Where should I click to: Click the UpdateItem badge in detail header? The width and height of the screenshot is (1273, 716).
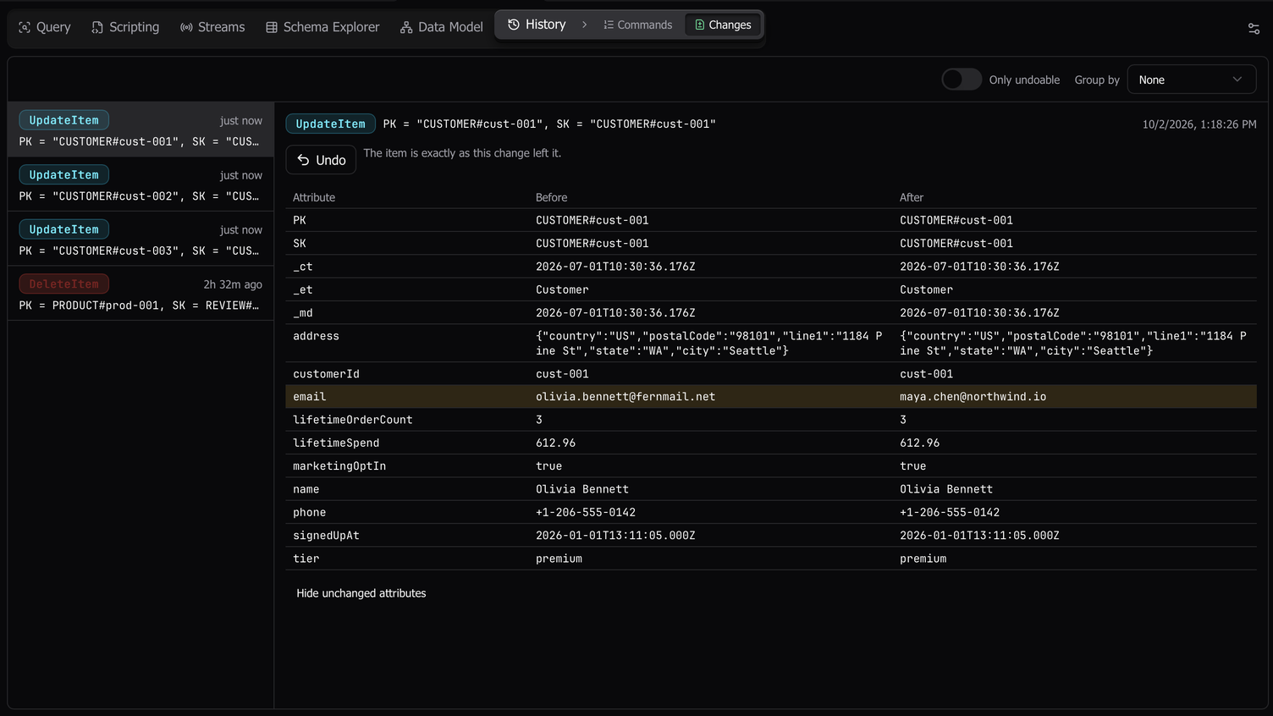pos(331,124)
